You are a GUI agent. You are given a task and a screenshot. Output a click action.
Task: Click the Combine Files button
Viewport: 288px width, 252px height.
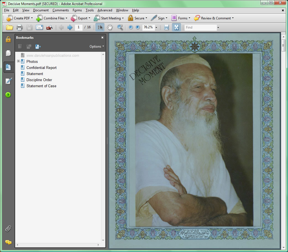coord(52,18)
